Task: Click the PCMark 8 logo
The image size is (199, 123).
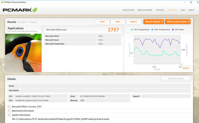Action: [20, 10]
